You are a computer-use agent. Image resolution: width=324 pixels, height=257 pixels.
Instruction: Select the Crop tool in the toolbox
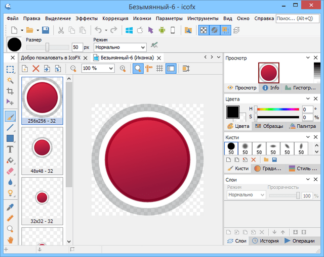click(x=10, y=91)
